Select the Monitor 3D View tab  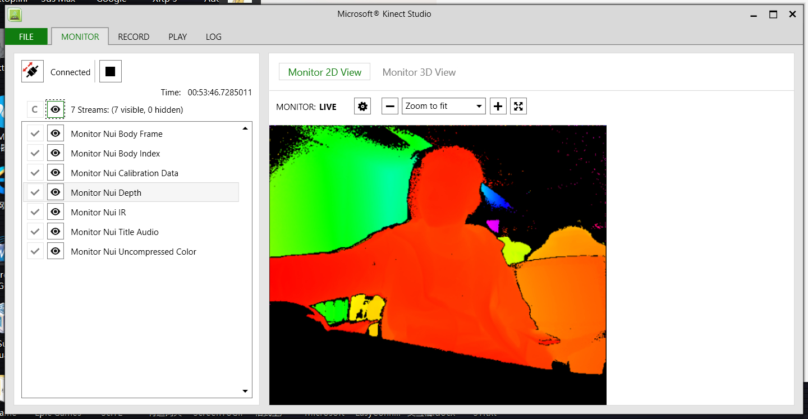point(419,72)
